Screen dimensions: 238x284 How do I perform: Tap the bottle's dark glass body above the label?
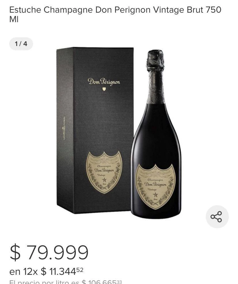coord(156,134)
